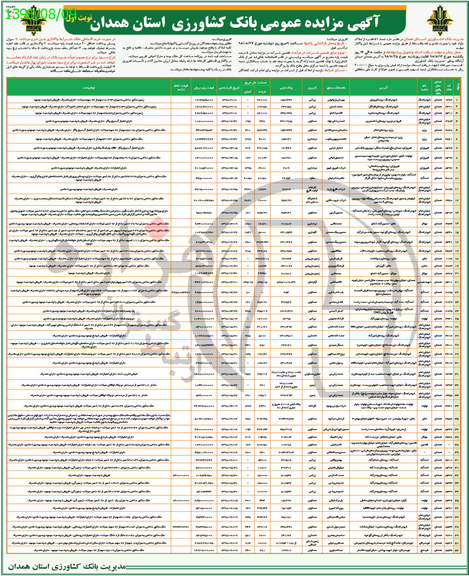Click the 'آدرس' column header
This screenshot has width=469, height=576.
pyautogui.click(x=383, y=87)
